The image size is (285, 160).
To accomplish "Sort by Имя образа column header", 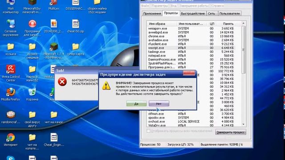I will 162,24.
